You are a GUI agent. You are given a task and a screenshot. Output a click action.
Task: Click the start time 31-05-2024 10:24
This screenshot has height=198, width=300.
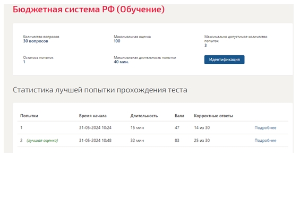pos(95,127)
